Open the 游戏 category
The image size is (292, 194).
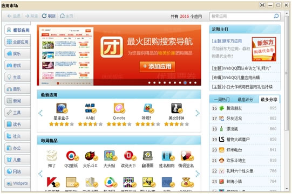coord(17,65)
